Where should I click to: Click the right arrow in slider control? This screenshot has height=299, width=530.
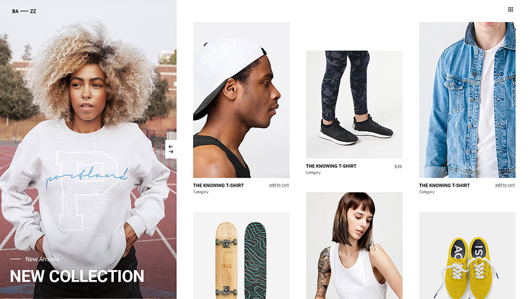(x=171, y=151)
